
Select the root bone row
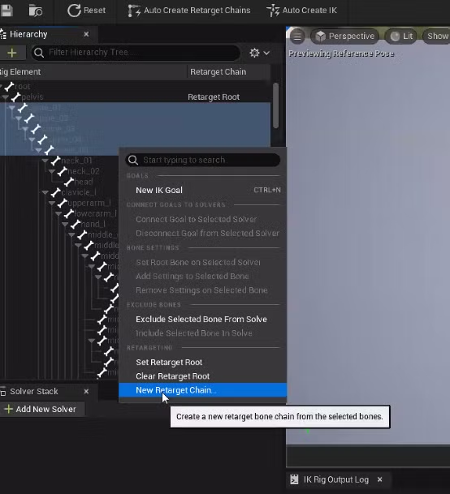coord(135,86)
